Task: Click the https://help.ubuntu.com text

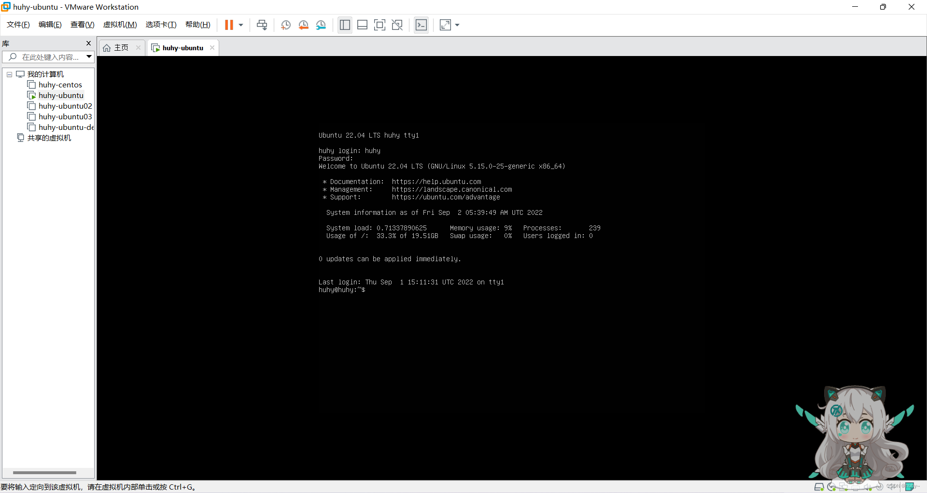Action: (436, 182)
